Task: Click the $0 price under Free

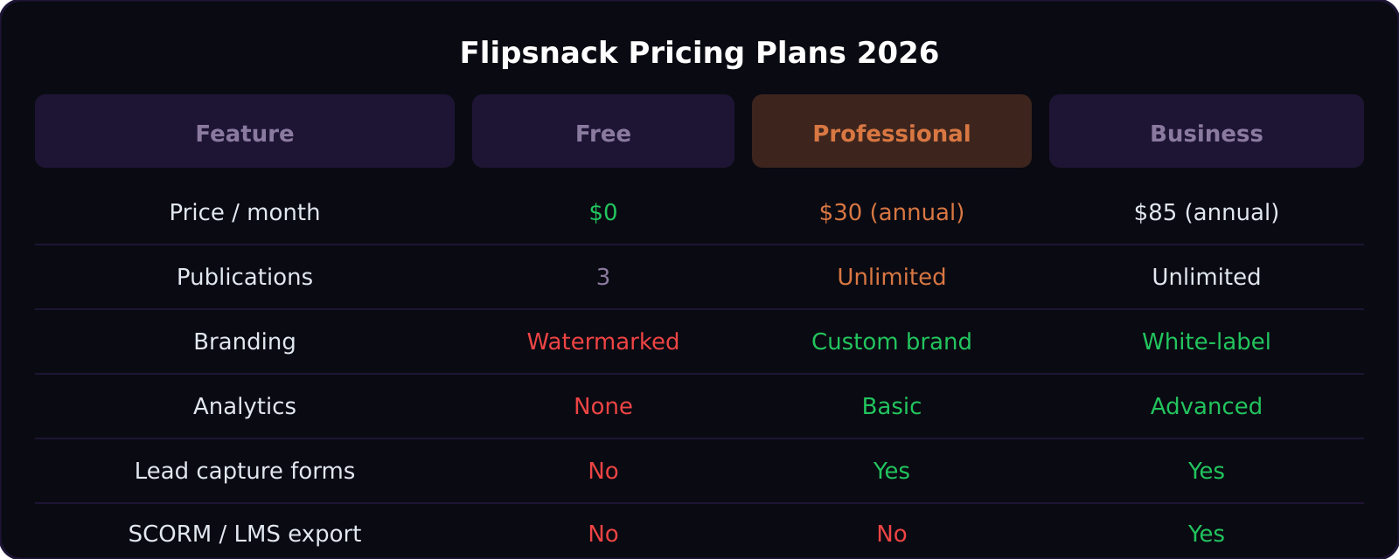Action: tap(603, 212)
